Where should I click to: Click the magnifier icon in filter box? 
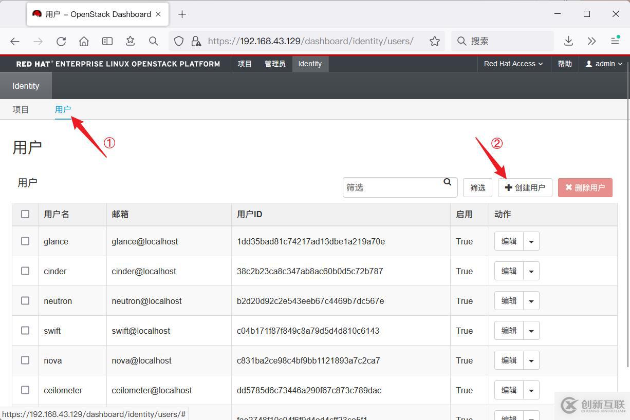[447, 182]
